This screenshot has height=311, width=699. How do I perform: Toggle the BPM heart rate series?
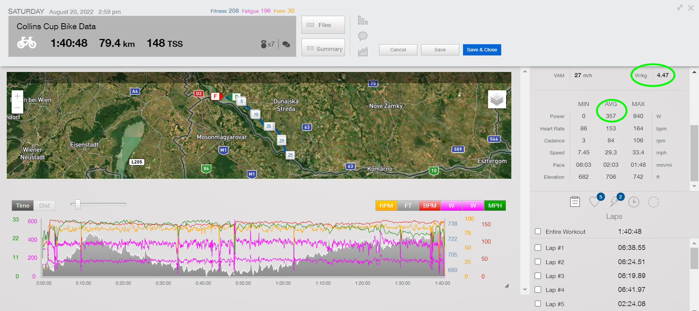430,206
